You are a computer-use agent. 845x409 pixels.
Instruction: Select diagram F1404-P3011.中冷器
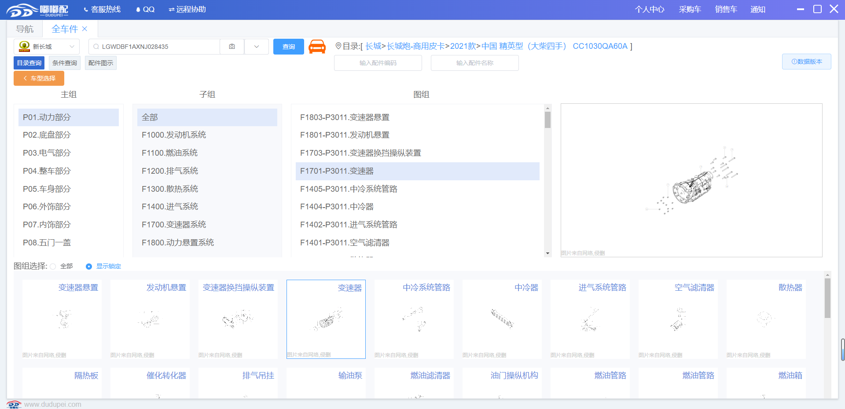(x=418, y=207)
